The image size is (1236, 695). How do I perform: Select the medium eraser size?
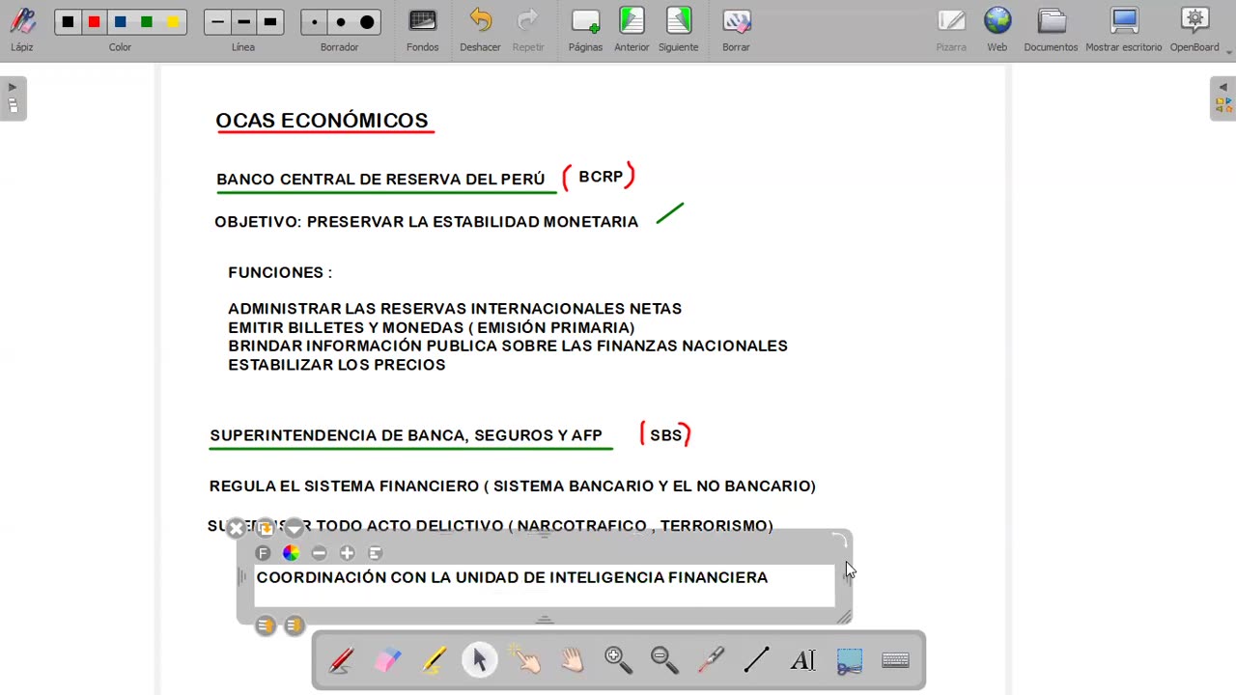[340, 21]
